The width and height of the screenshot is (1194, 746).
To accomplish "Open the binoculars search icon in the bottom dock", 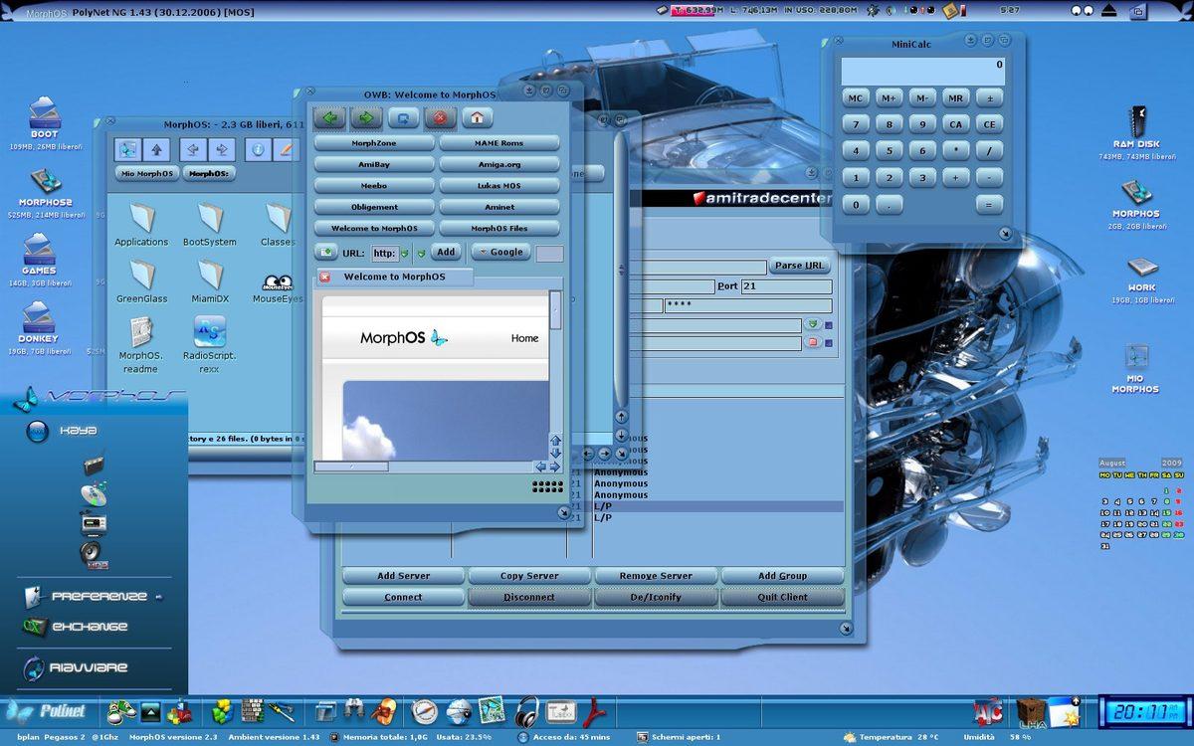I will 353,711.
